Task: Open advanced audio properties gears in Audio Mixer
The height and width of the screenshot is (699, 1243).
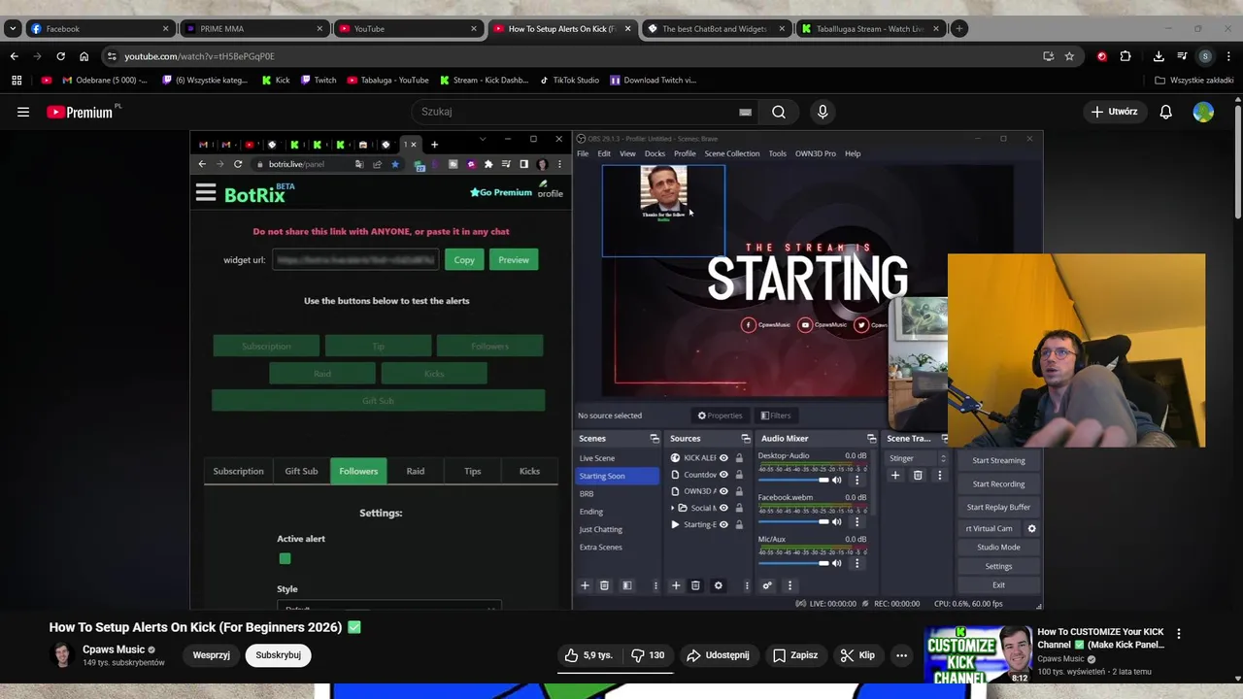Action: click(x=767, y=585)
